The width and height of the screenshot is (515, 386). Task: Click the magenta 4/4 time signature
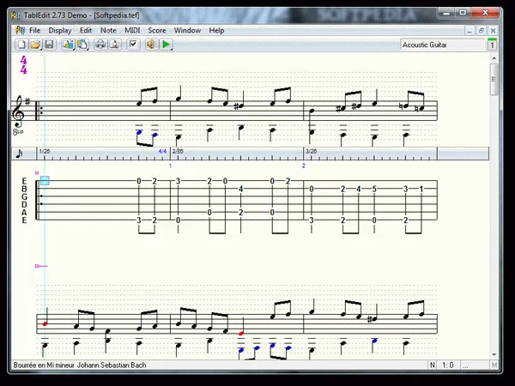click(23, 65)
